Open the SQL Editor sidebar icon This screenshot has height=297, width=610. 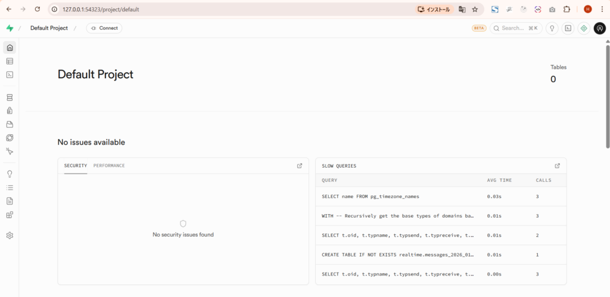[x=10, y=75]
